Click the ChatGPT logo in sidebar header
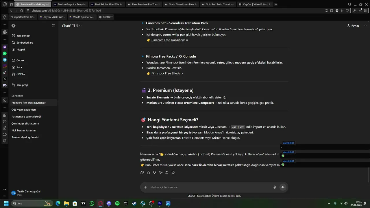The width and height of the screenshot is (370, 208). 14,26
